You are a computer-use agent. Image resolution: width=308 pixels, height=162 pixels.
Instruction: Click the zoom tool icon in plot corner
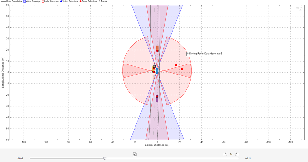(298, 9)
